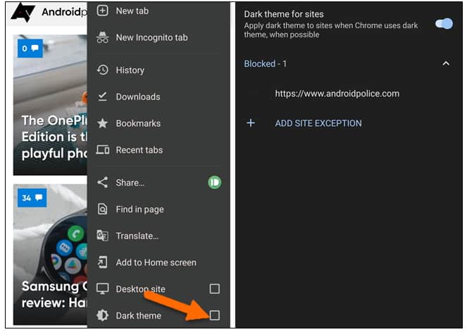Screen dimensions: 467x332
Task: Open the 34 comments badge on Samsung article
Action: tap(32, 198)
